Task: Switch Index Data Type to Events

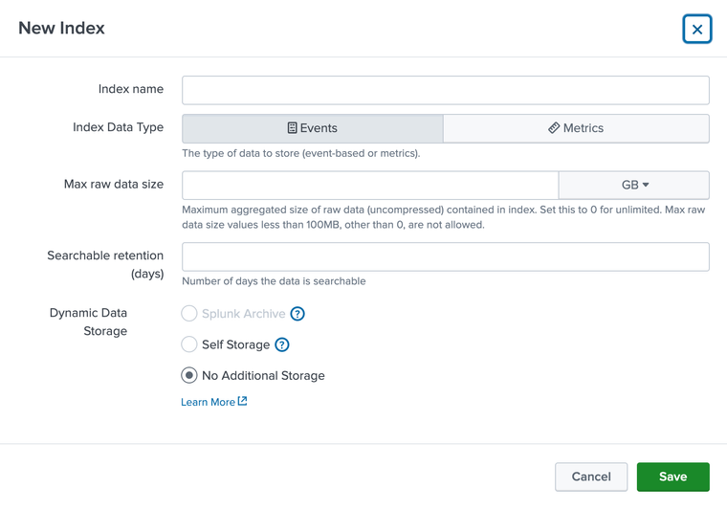Action: point(313,128)
